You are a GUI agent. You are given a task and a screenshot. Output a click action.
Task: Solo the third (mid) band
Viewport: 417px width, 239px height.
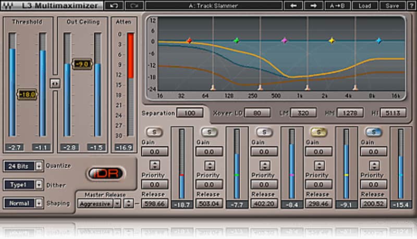click(264, 132)
